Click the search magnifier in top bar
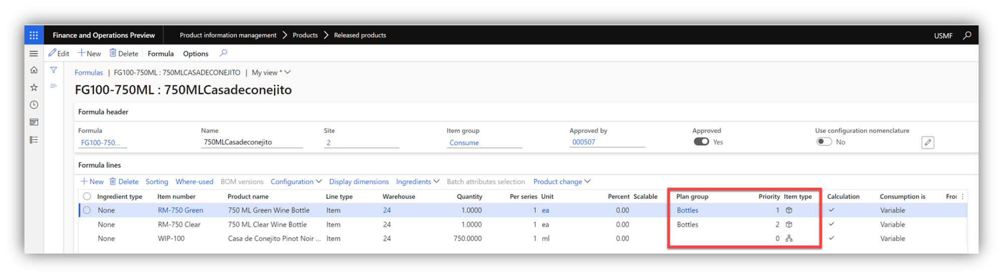 pos(967,35)
